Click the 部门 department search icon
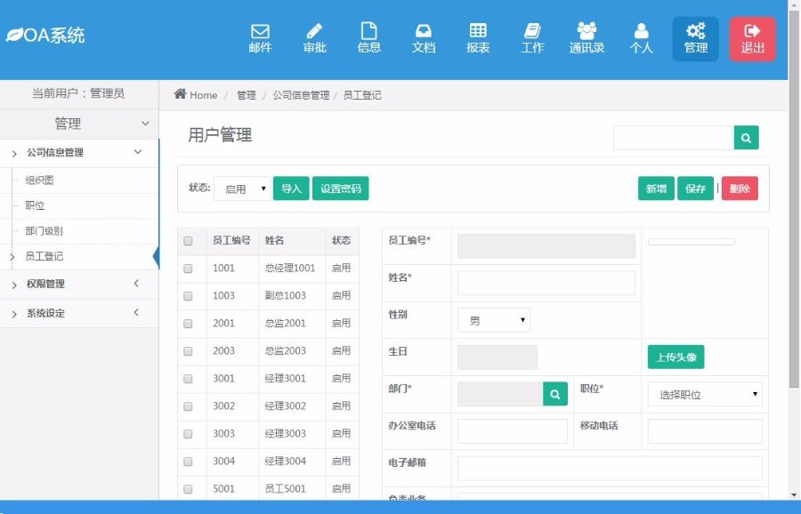This screenshot has width=801, height=514. pyautogui.click(x=555, y=393)
